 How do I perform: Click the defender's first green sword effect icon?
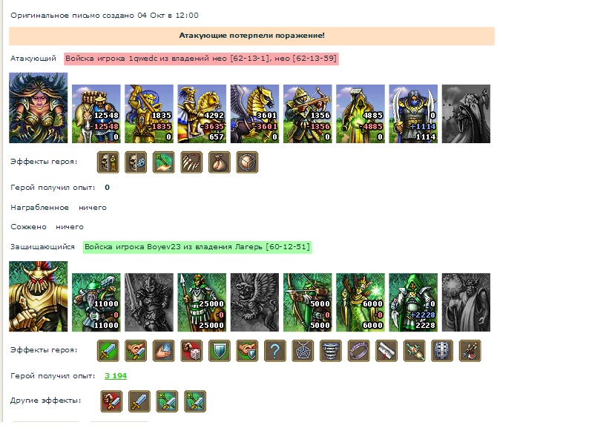point(108,351)
